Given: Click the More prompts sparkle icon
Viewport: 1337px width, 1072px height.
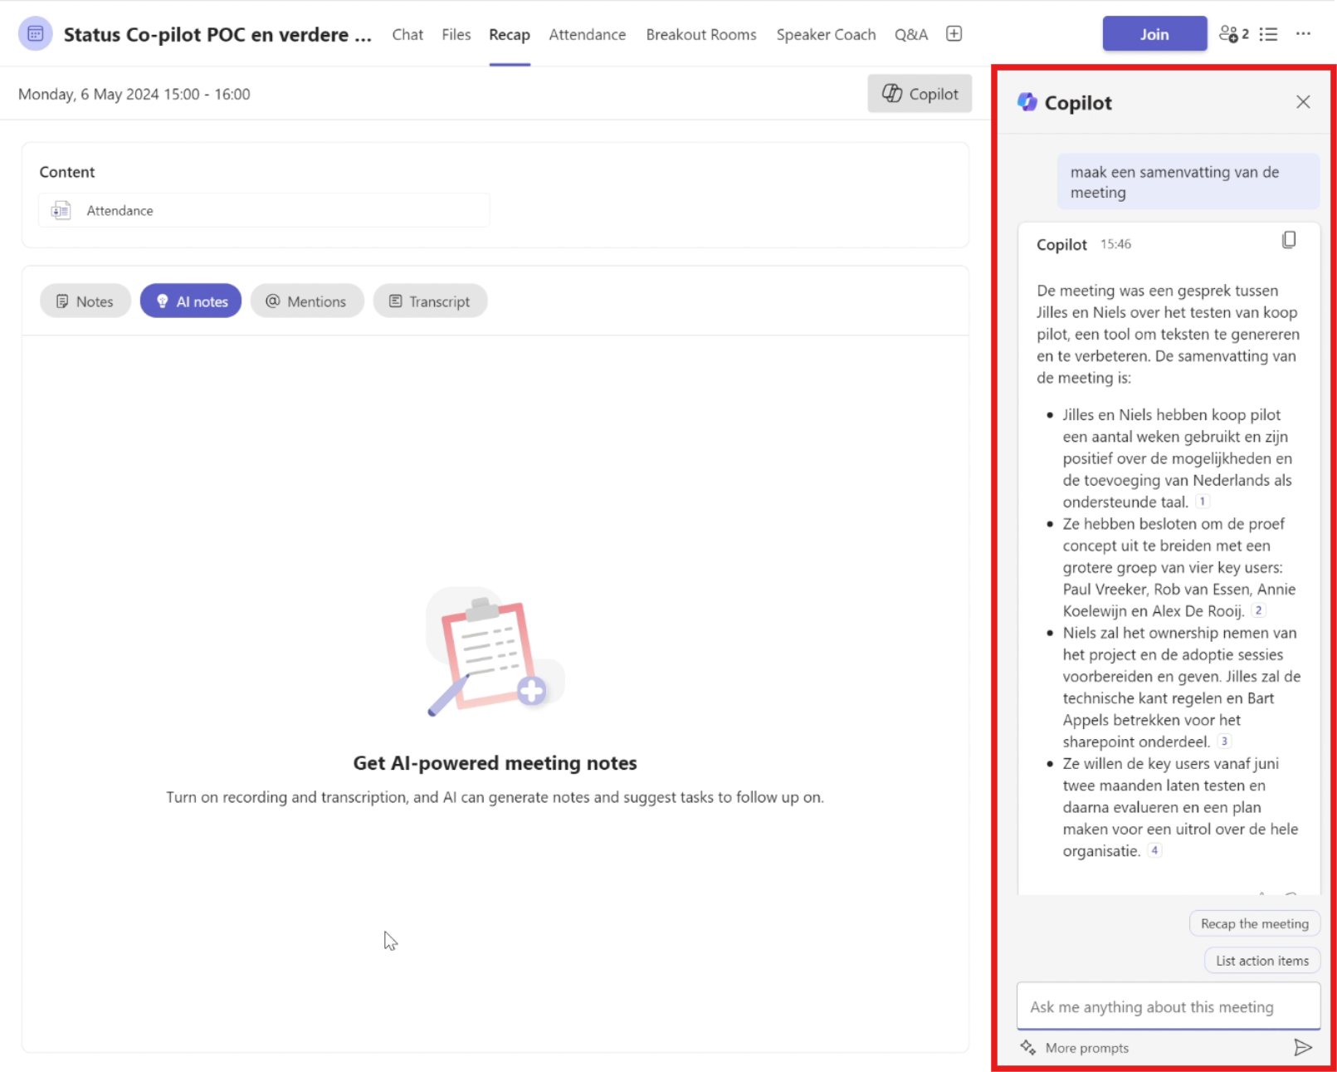Looking at the screenshot, I should point(1028,1047).
